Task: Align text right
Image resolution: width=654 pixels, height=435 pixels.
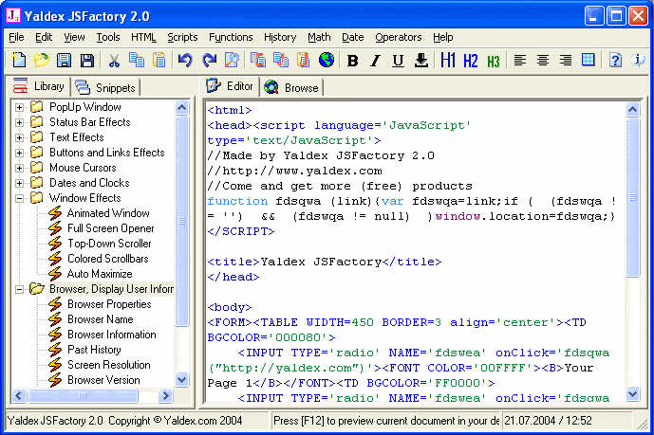Action: 565,61
